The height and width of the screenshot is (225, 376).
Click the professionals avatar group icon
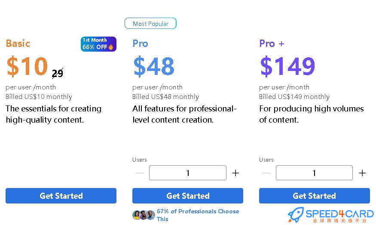point(144,215)
